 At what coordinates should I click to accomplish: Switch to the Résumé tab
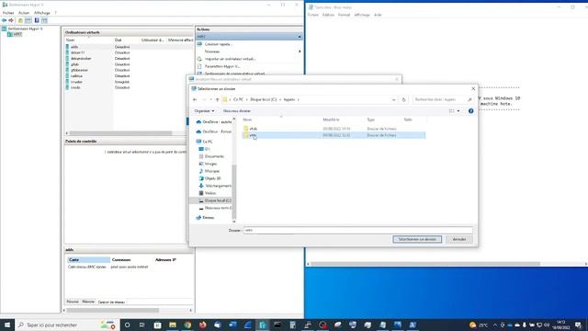coord(73,302)
